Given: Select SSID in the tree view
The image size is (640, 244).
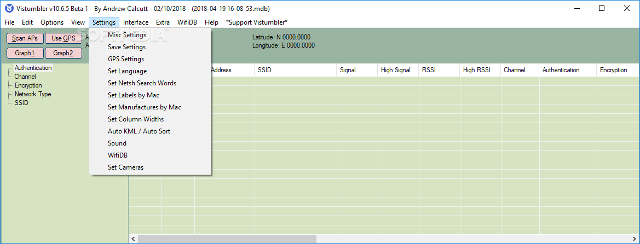Looking at the screenshot, I should (21, 103).
